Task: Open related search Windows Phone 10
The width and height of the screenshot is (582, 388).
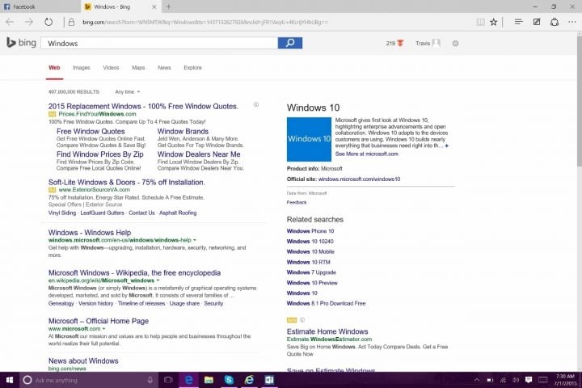Action: point(310,231)
